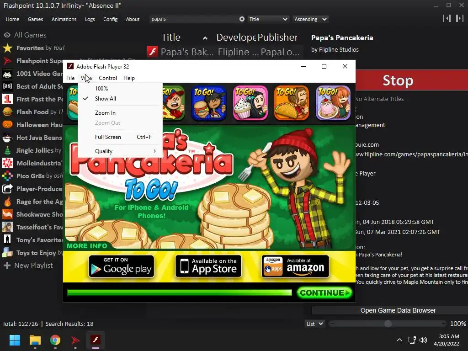The image size is (468, 351).
Task: Open the Tony's Favorites icon
Action: pos(7,240)
